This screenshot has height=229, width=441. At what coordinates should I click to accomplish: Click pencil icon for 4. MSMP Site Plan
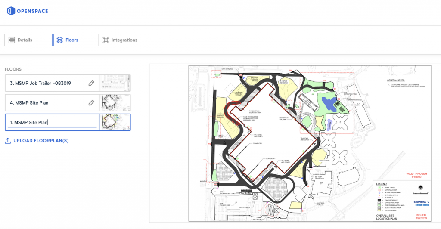pyautogui.click(x=91, y=103)
